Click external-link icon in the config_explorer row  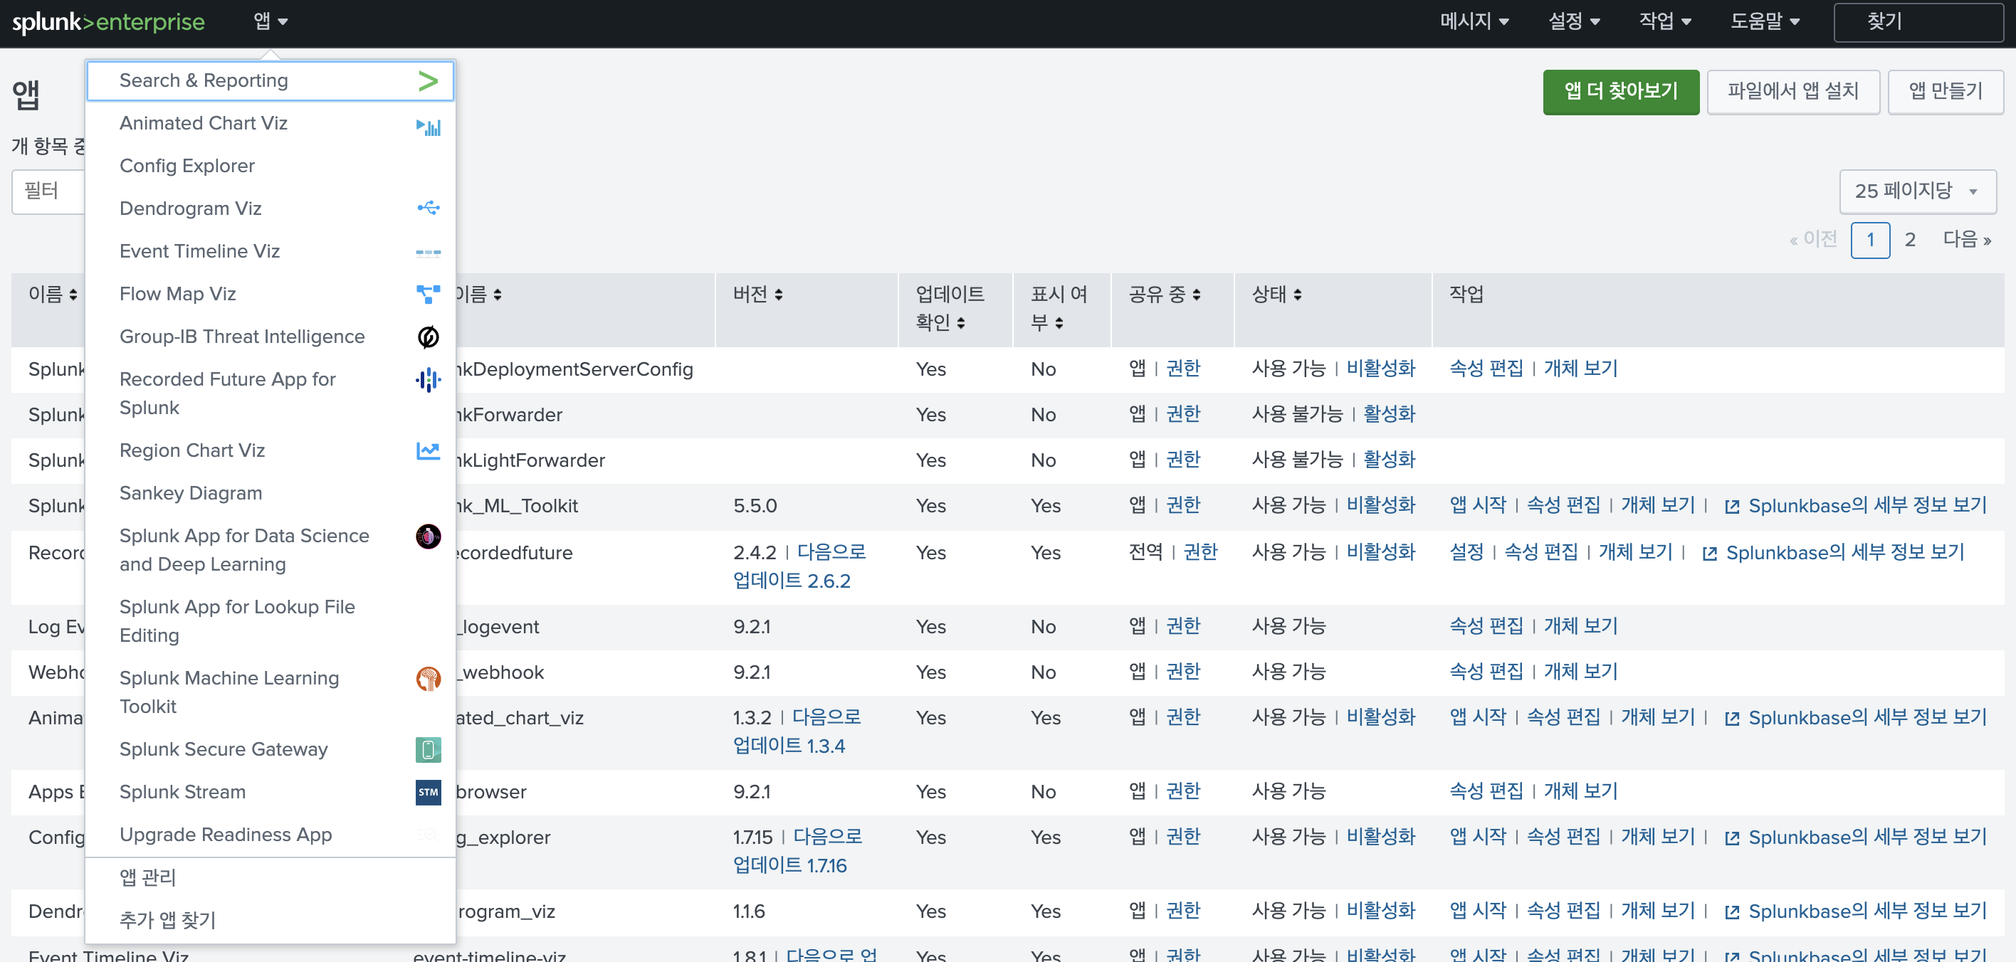(1732, 838)
